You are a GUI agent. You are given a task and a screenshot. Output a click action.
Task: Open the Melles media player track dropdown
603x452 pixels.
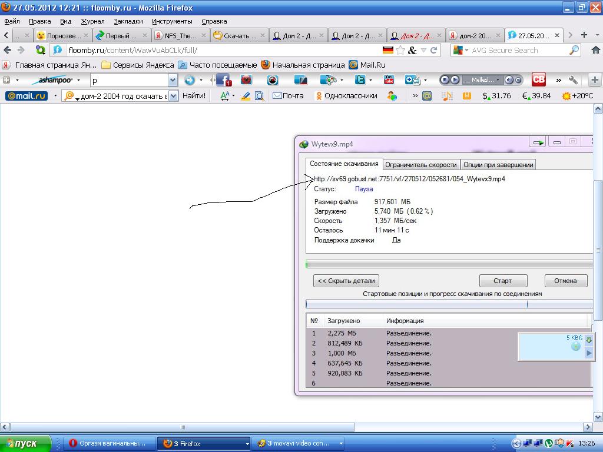498,80
